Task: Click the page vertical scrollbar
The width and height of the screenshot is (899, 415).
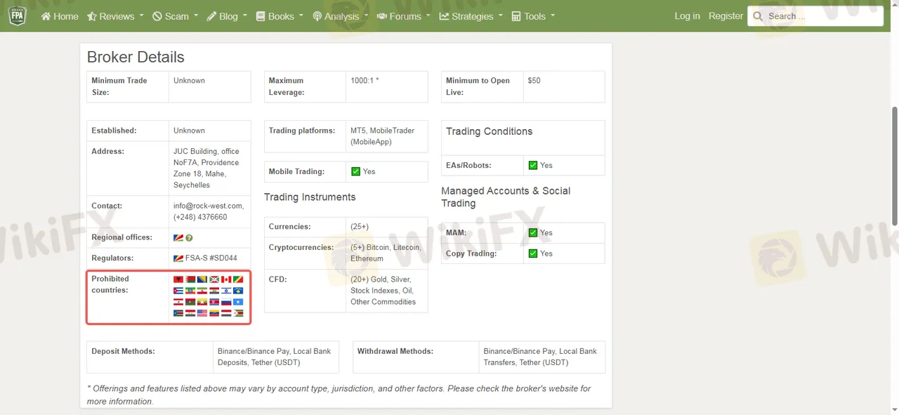Action: [895, 166]
